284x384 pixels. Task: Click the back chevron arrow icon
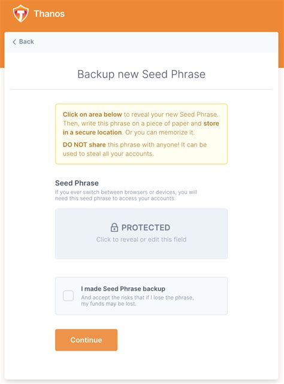pos(14,42)
